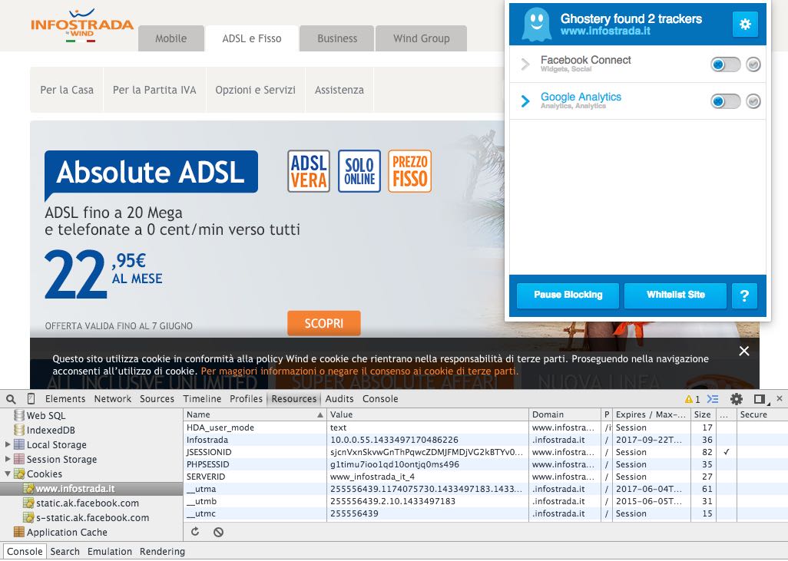Collapse the Cookies tree node
The width and height of the screenshot is (788, 561).
pos(8,474)
